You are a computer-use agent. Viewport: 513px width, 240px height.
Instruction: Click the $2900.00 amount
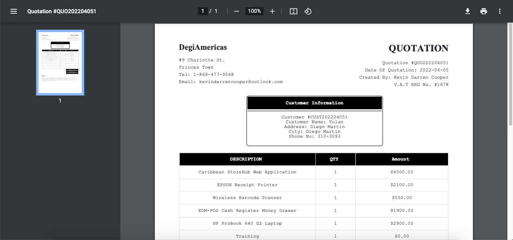click(x=402, y=224)
